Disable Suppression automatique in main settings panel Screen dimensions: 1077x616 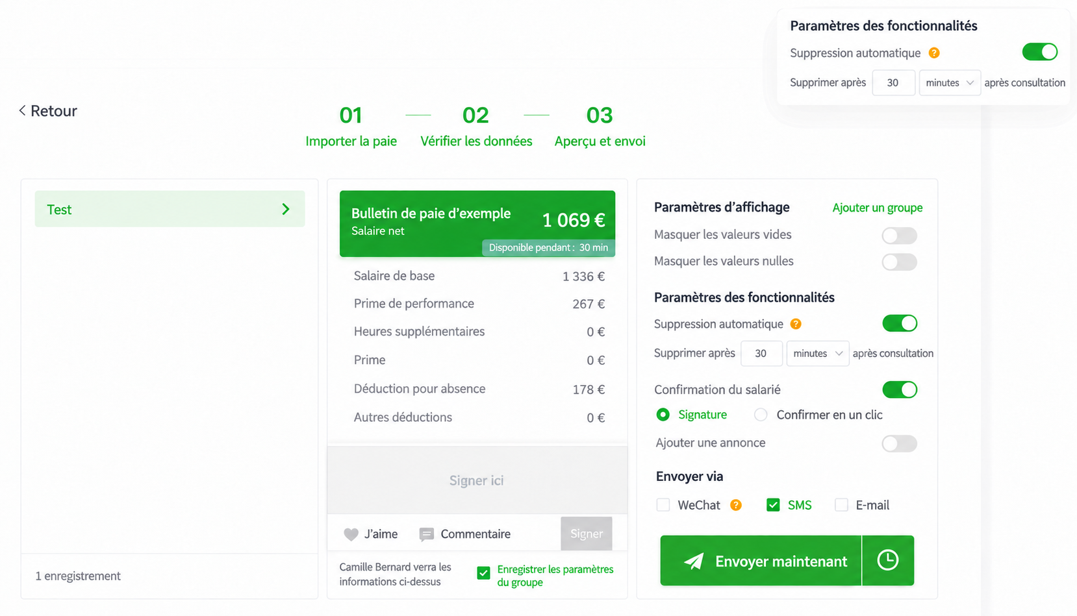pyautogui.click(x=900, y=323)
